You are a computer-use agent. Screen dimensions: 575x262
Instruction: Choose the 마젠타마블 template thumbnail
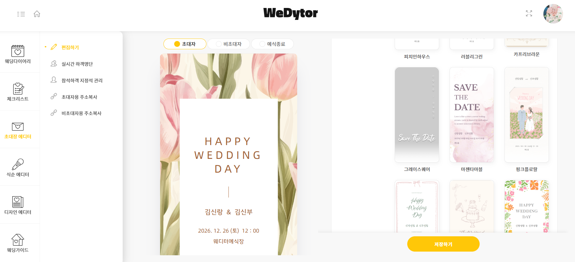tap(472, 115)
